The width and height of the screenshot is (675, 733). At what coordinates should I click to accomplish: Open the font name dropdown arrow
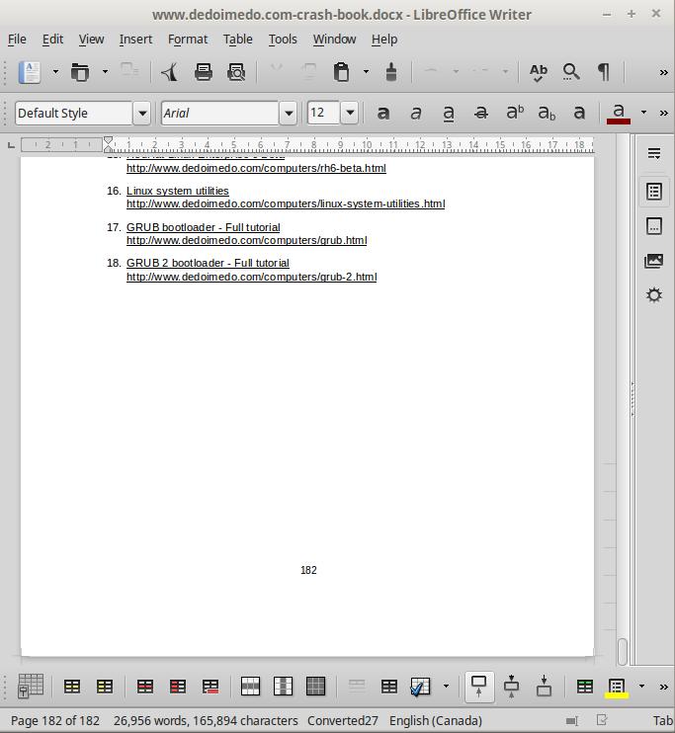[x=289, y=114]
